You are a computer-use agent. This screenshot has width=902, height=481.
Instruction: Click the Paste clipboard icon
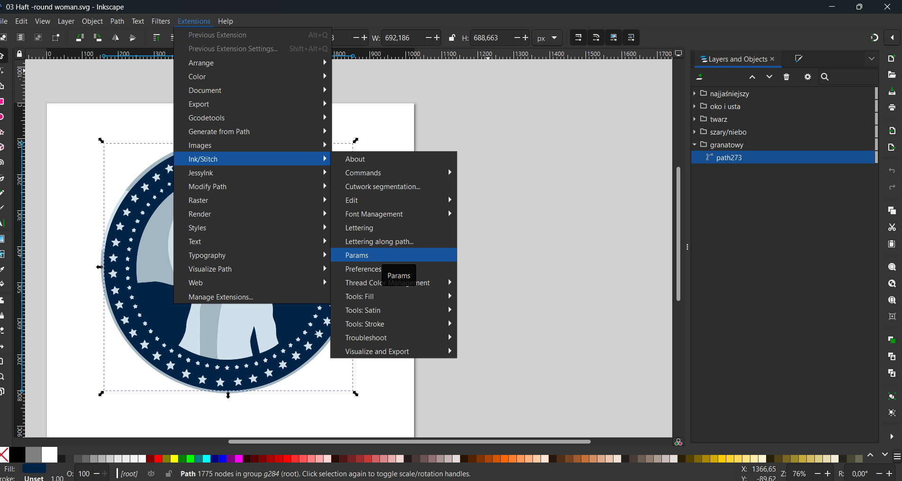[x=892, y=244]
